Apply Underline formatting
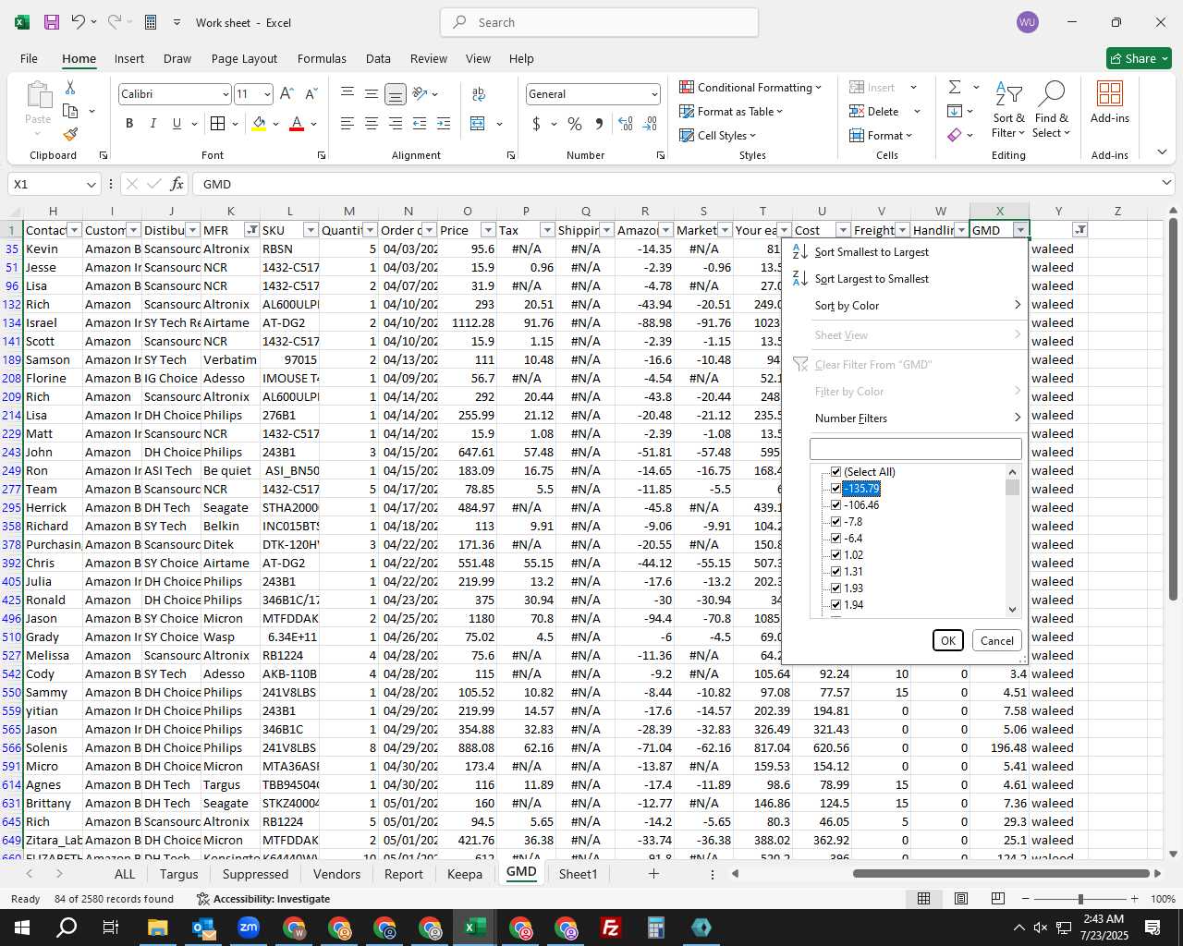 177,123
